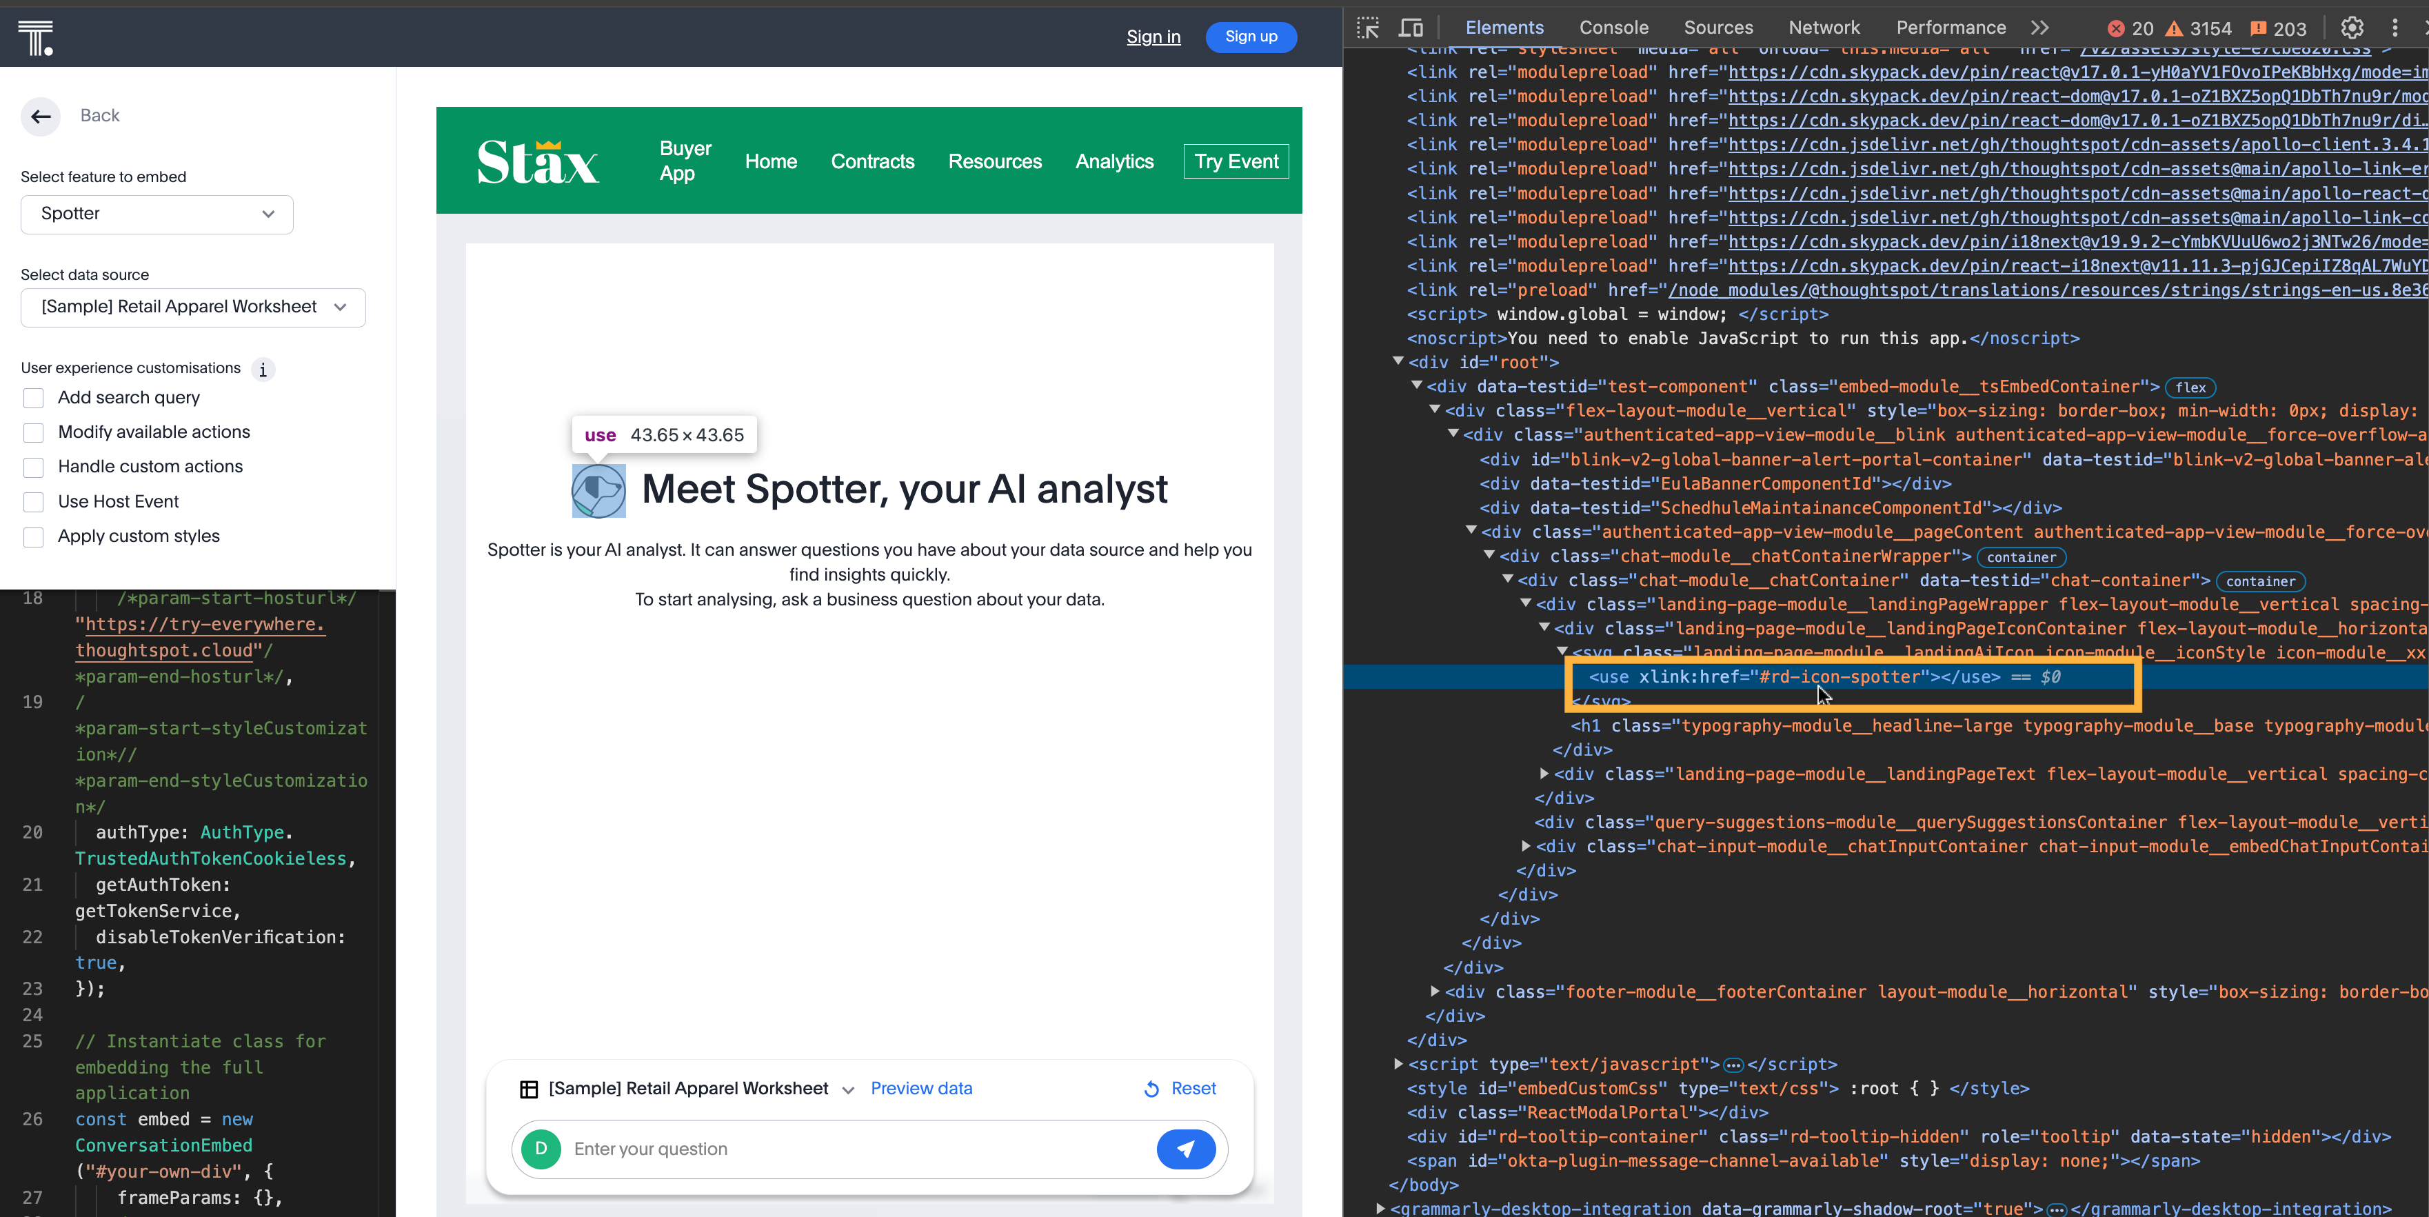This screenshot has width=2429, height=1217.
Task: Check Use Host Event option
Action: click(x=33, y=503)
